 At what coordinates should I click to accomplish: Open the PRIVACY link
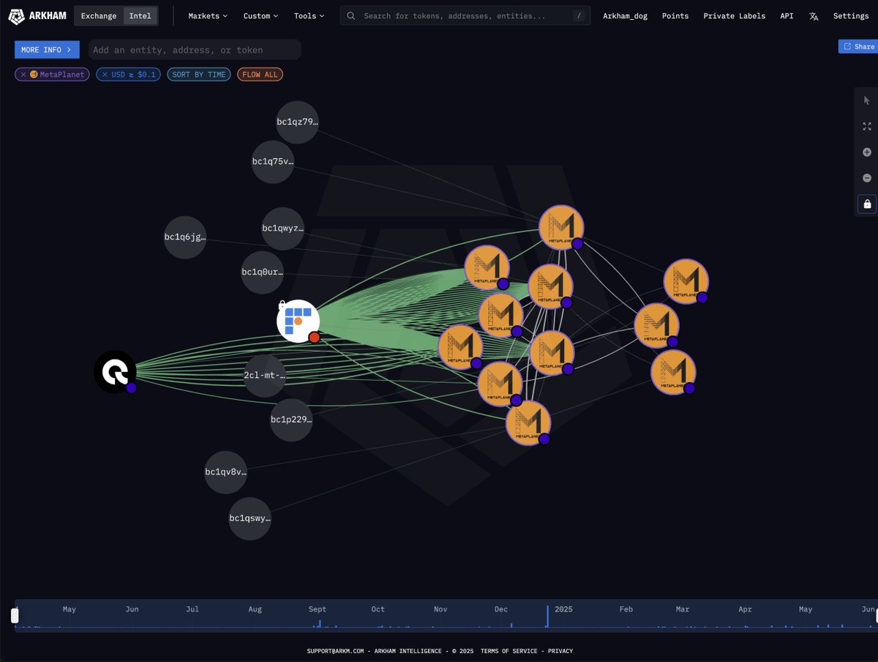[560, 651]
